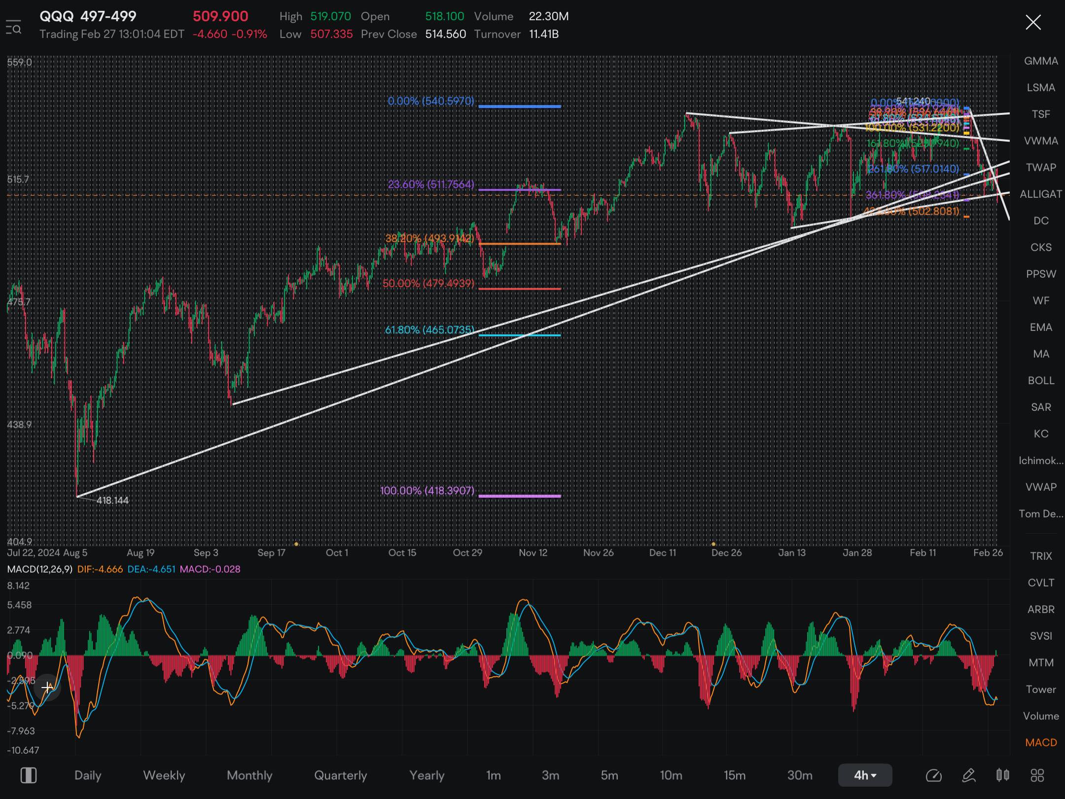Toggle the LSMA indicator
1065x799 pixels.
point(1041,87)
